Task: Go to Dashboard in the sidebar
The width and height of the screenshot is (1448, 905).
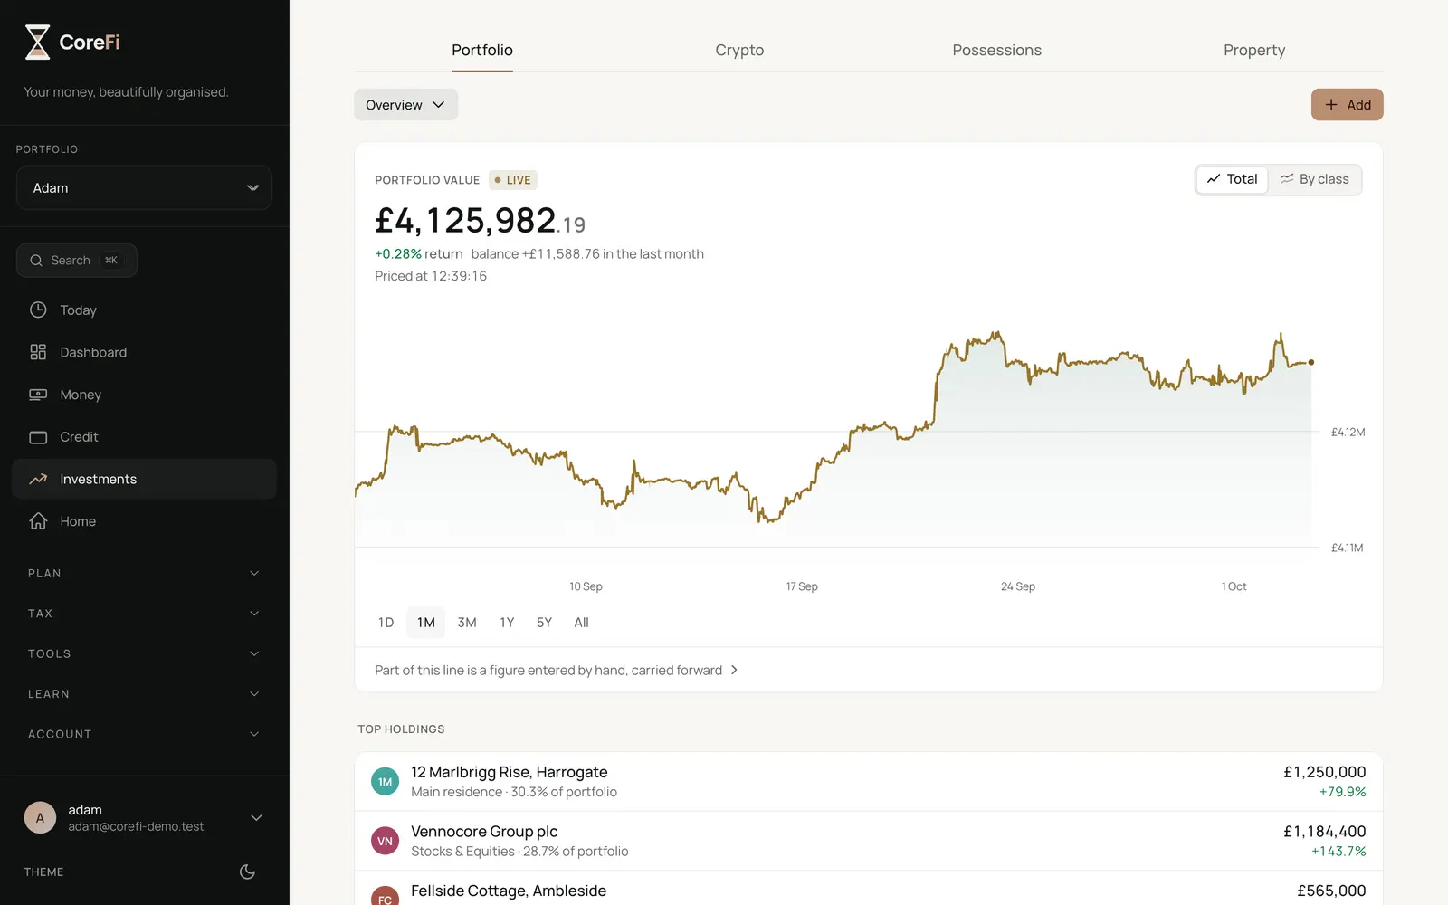Action: coord(144,352)
